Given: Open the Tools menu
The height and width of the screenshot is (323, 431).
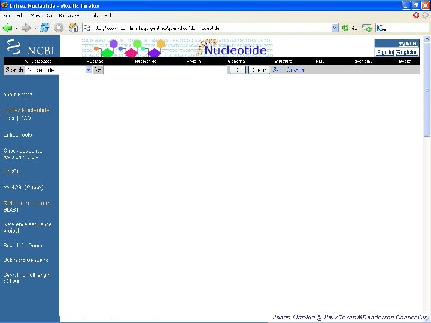Looking at the screenshot, I should pyautogui.click(x=92, y=16).
